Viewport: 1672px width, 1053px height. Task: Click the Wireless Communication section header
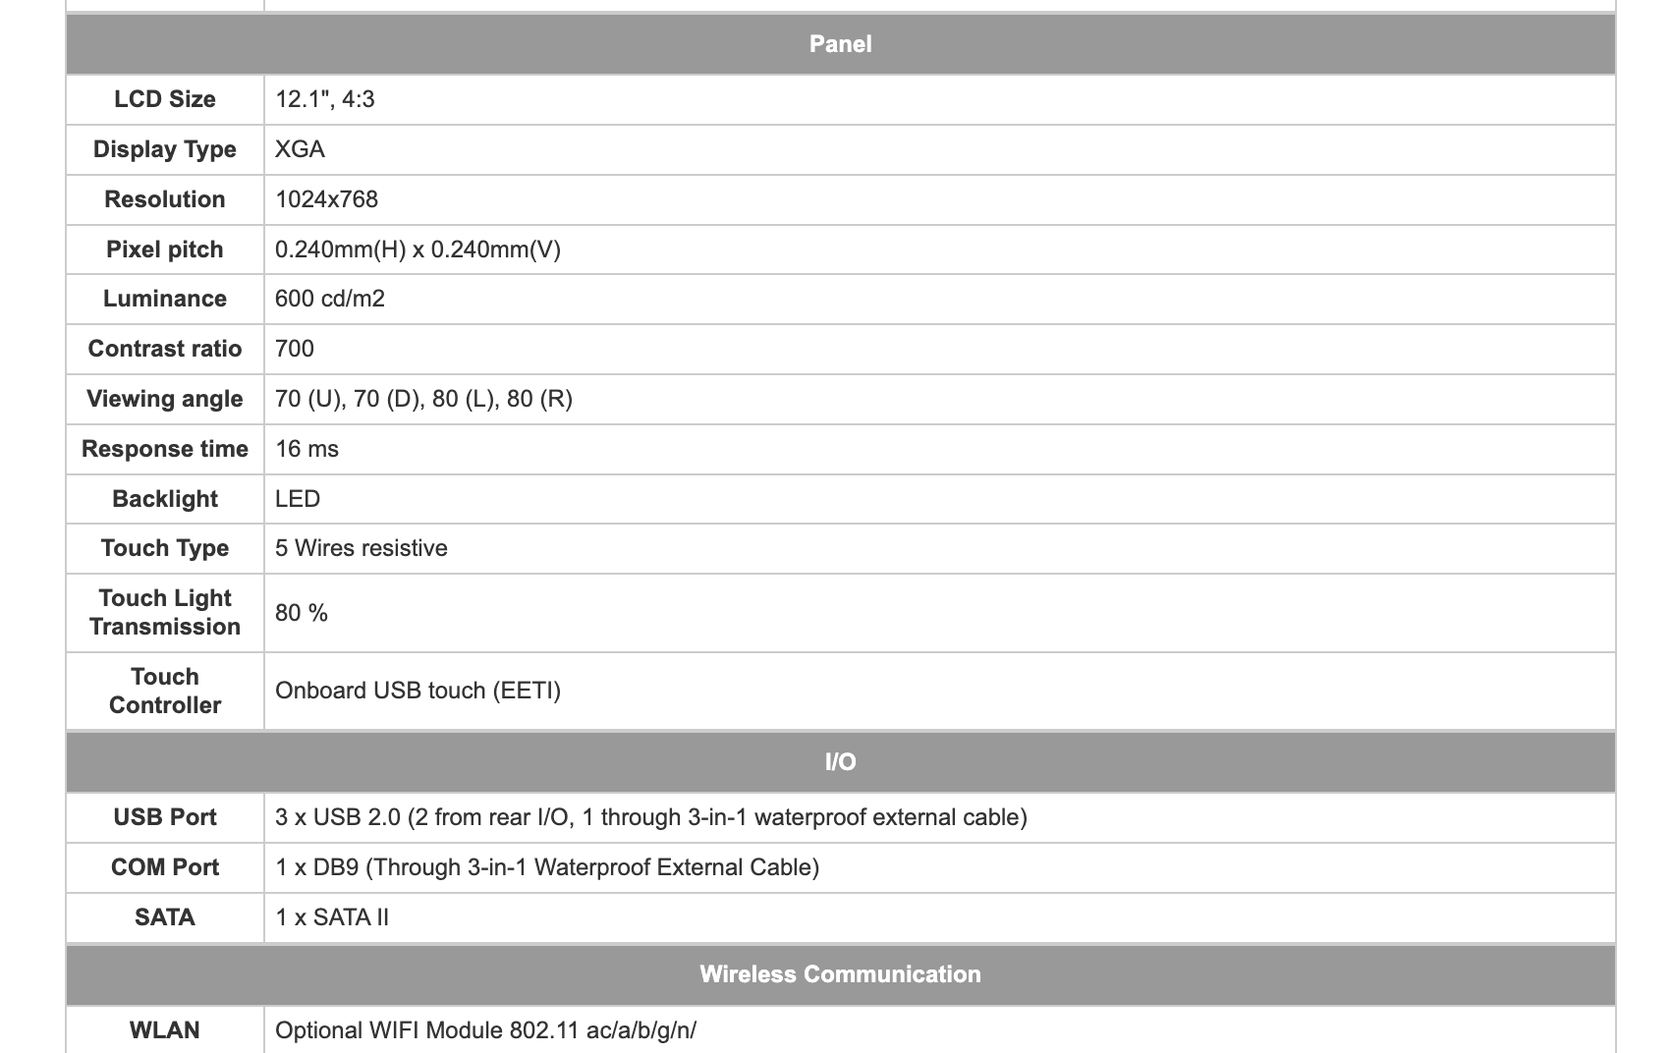[840, 974]
